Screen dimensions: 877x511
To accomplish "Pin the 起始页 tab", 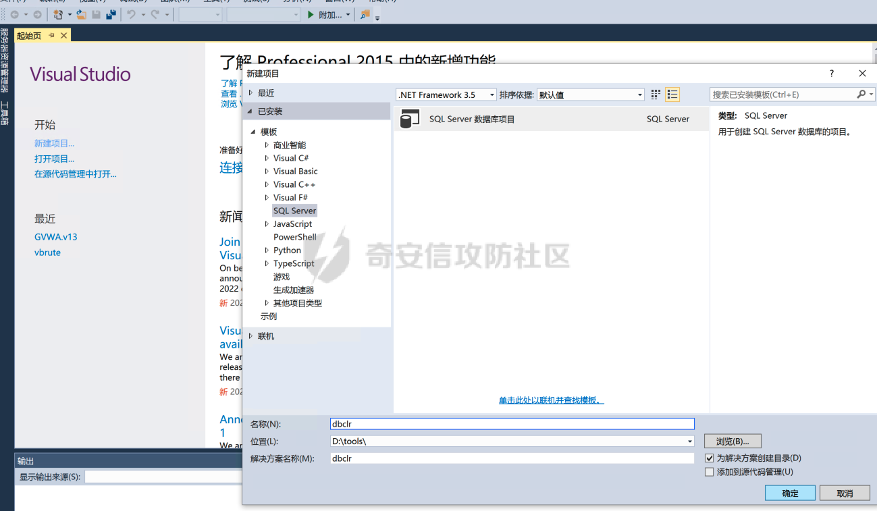I will tap(51, 35).
